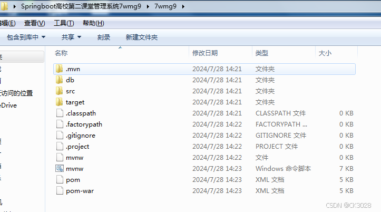This screenshot has height=212, width=381.
Task: Click the 刻录 toolbar button
Action: pos(104,37)
